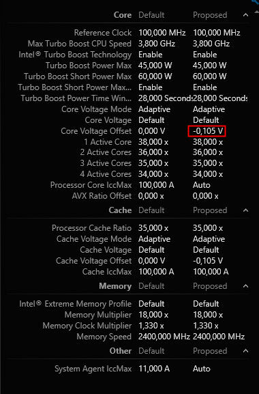This screenshot has width=259, height=394.
Task: Click the proposed 1 Active Core ratio
Action: pos(208,142)
